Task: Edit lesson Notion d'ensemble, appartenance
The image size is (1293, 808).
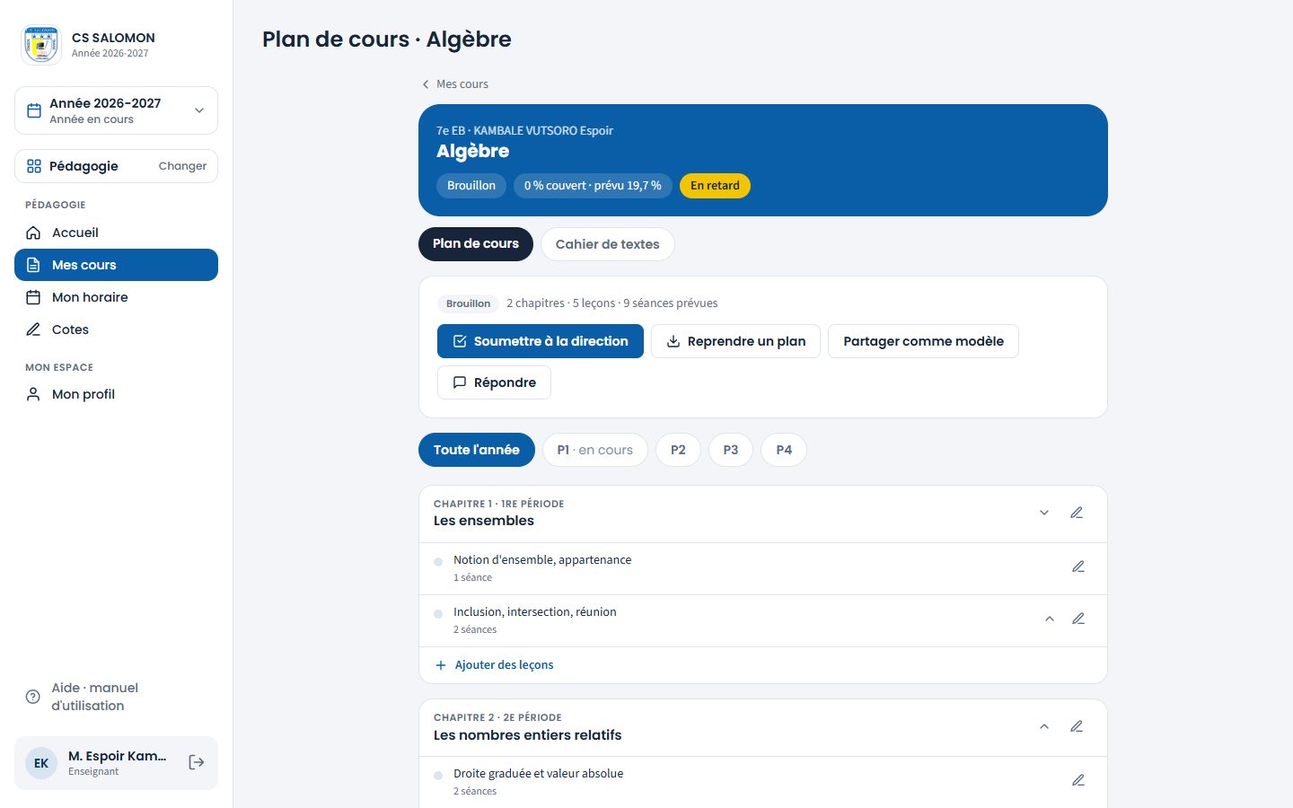Action: tap(1078, 566)
